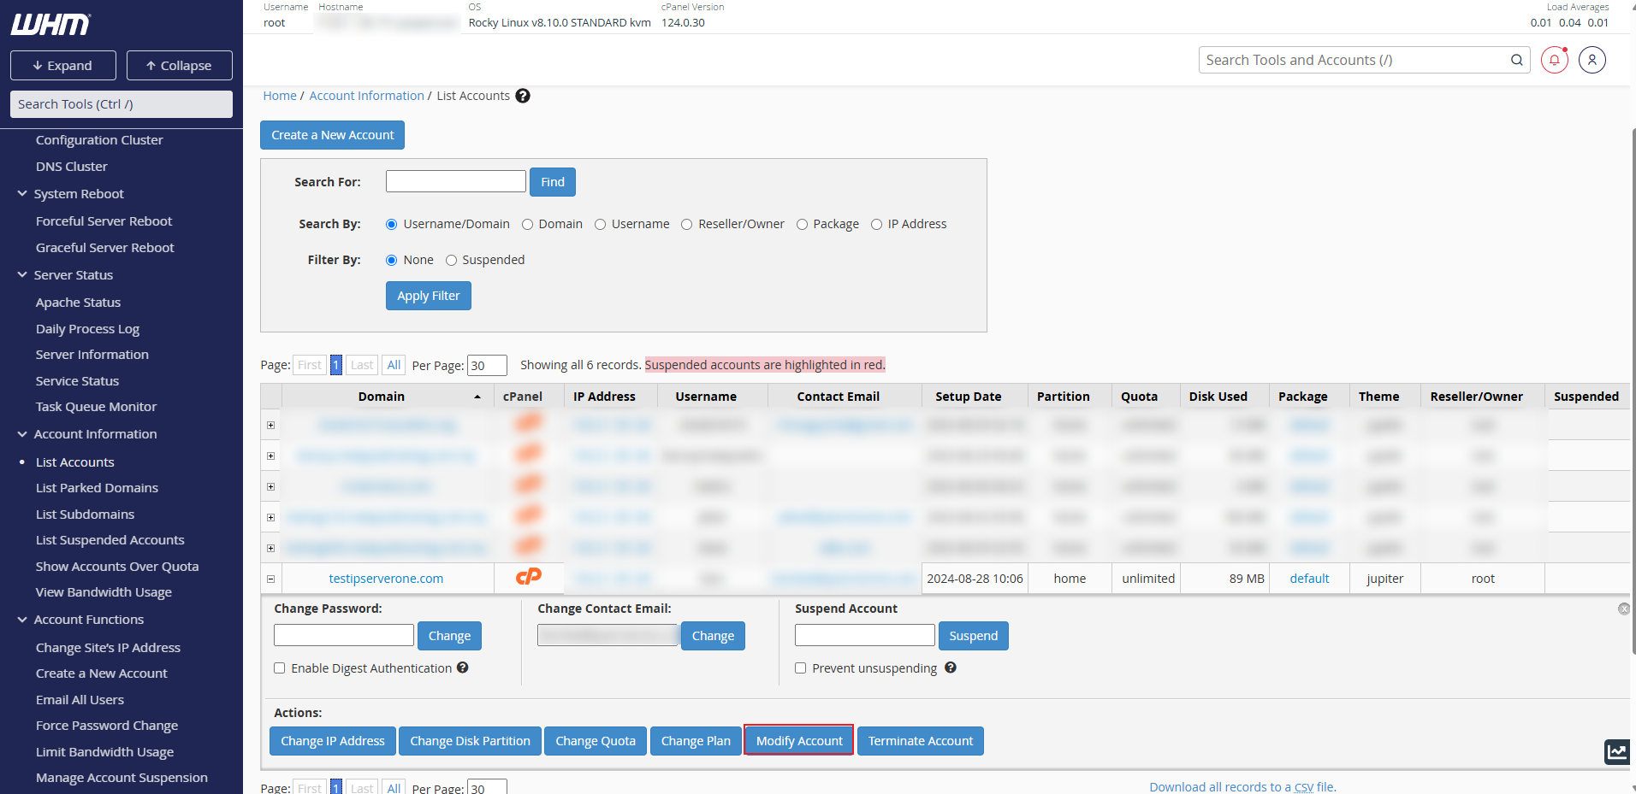
Task: Click Change button under Change Contact Email
Action: point(713,636)
